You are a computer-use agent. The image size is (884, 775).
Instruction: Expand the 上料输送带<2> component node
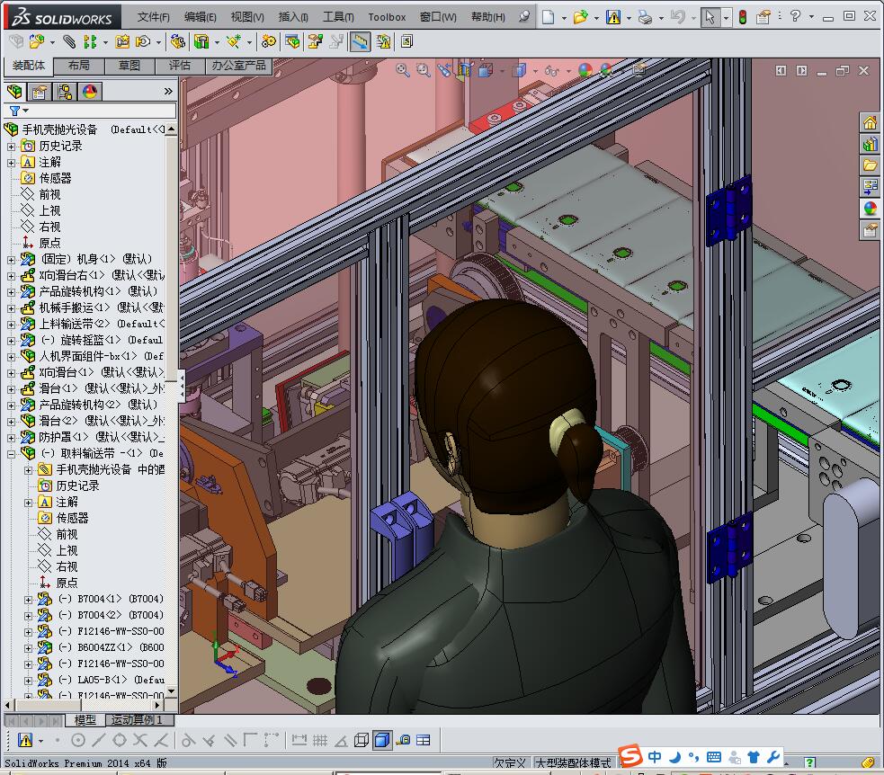pos(12,325)
